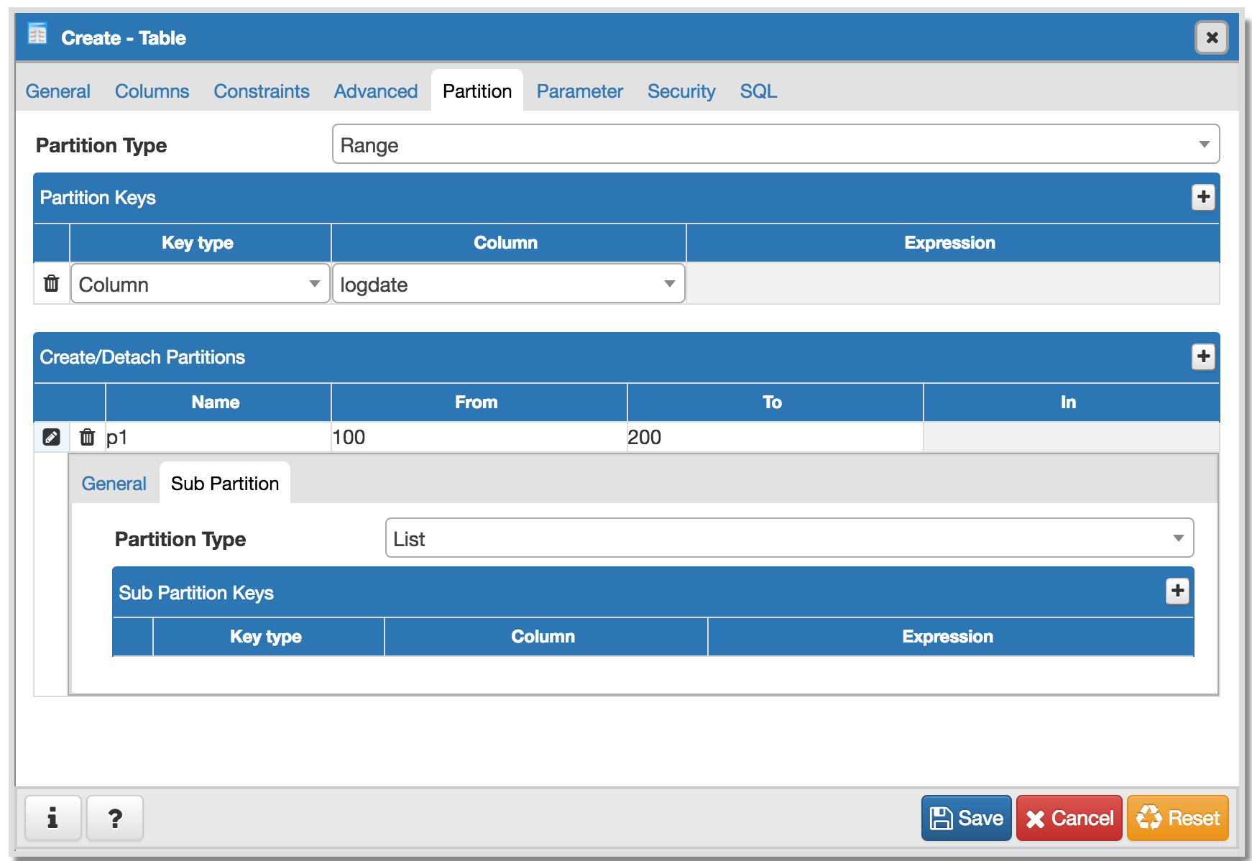This screenshot has width=1252, height=861.
Task: Switch to the Columns tab
Action: (152, 91)
